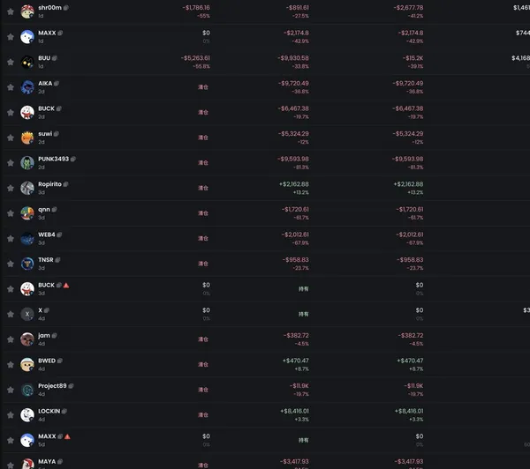The width and height of the screenshot is (530, 469).
Task: Copy the PUNK3493 contract address
Action: pos(72,160)
